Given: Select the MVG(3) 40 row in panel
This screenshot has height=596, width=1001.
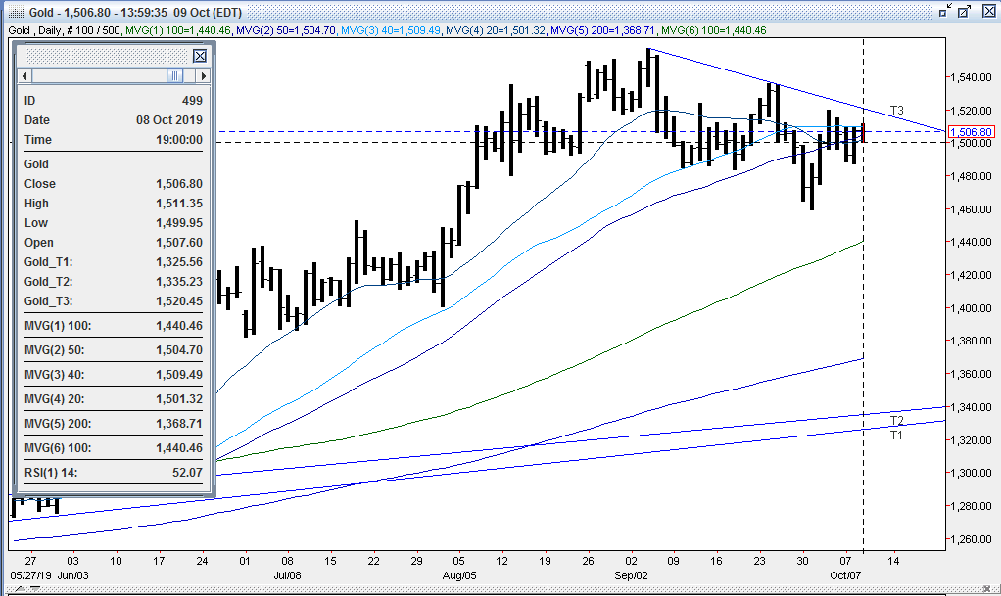Looking at the screenshot, I should (113, 375).
